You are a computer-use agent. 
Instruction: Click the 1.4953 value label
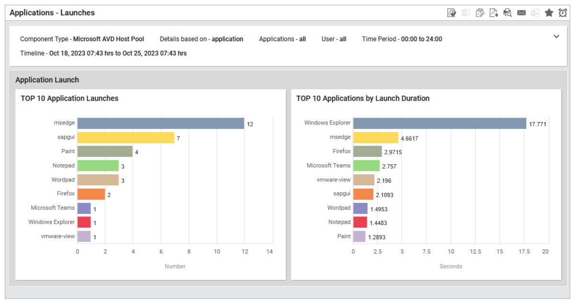point(379,209)
